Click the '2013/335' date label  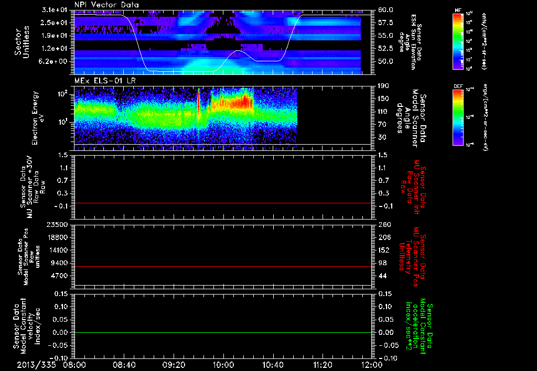click(x=36, y=365)
